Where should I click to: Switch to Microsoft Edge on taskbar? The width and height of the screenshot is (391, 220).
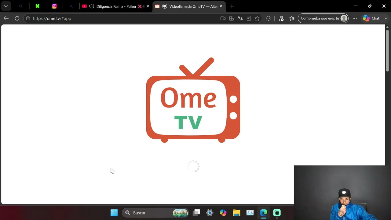coord(263,213)
